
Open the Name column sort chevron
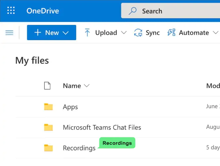86,86
